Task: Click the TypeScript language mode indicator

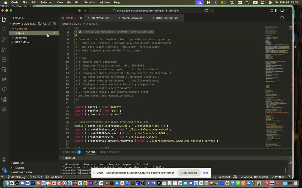Action: [223, 177]
